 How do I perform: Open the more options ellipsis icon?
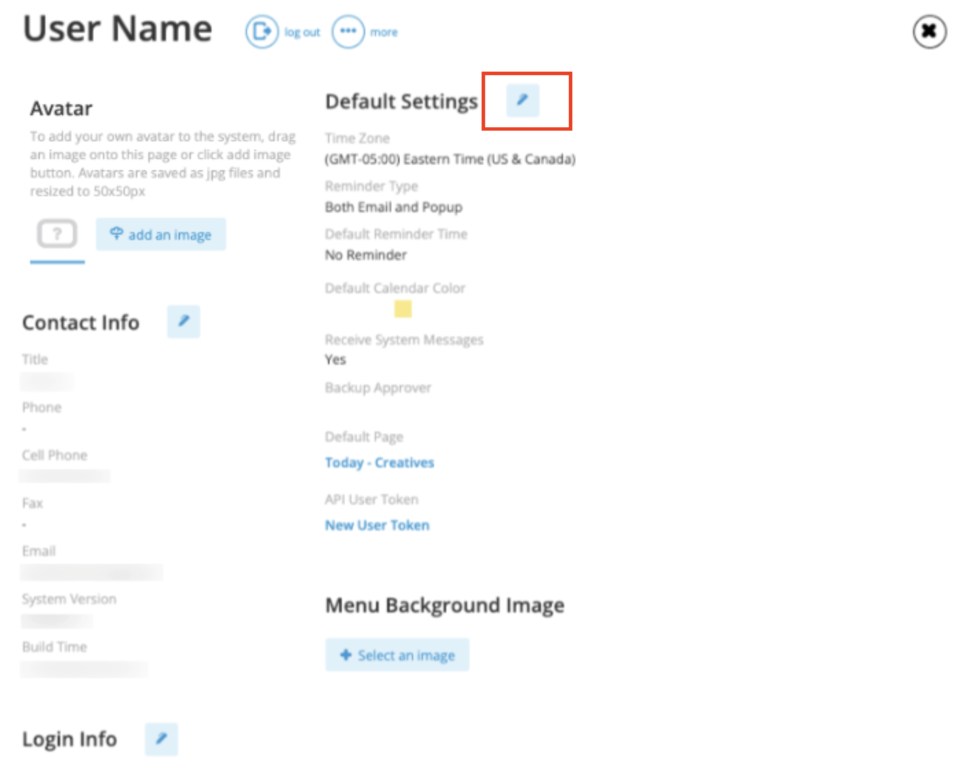[x=348, y=32]
